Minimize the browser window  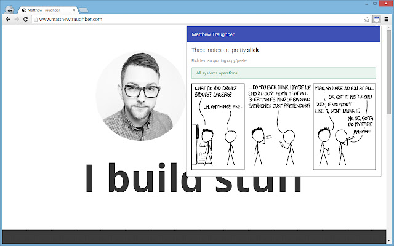click(x=367, y=4)
